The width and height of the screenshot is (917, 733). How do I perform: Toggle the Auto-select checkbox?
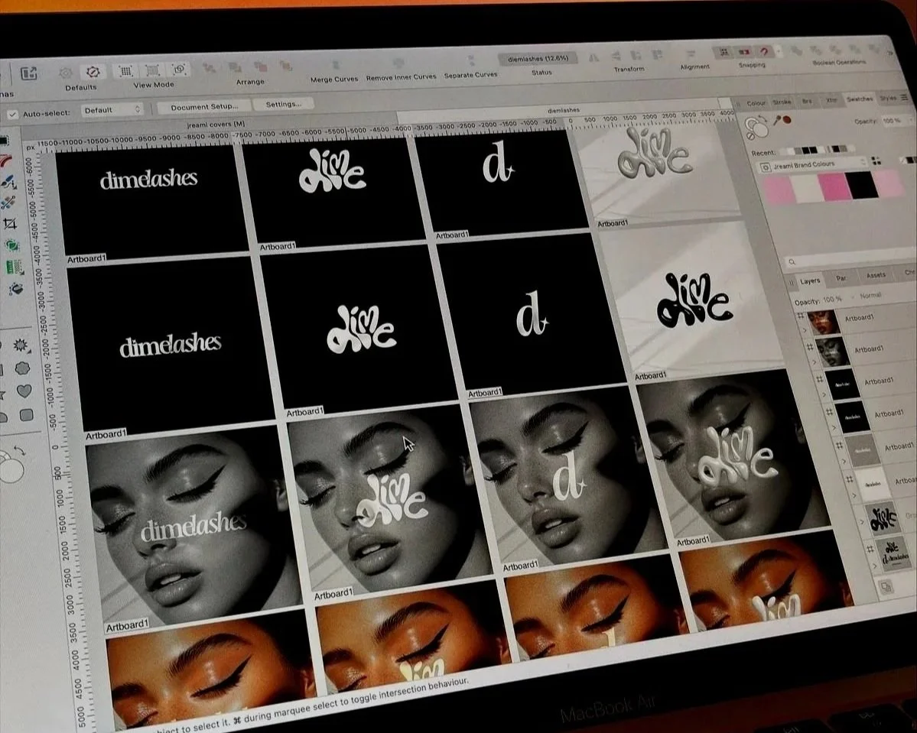pos(12,114)
